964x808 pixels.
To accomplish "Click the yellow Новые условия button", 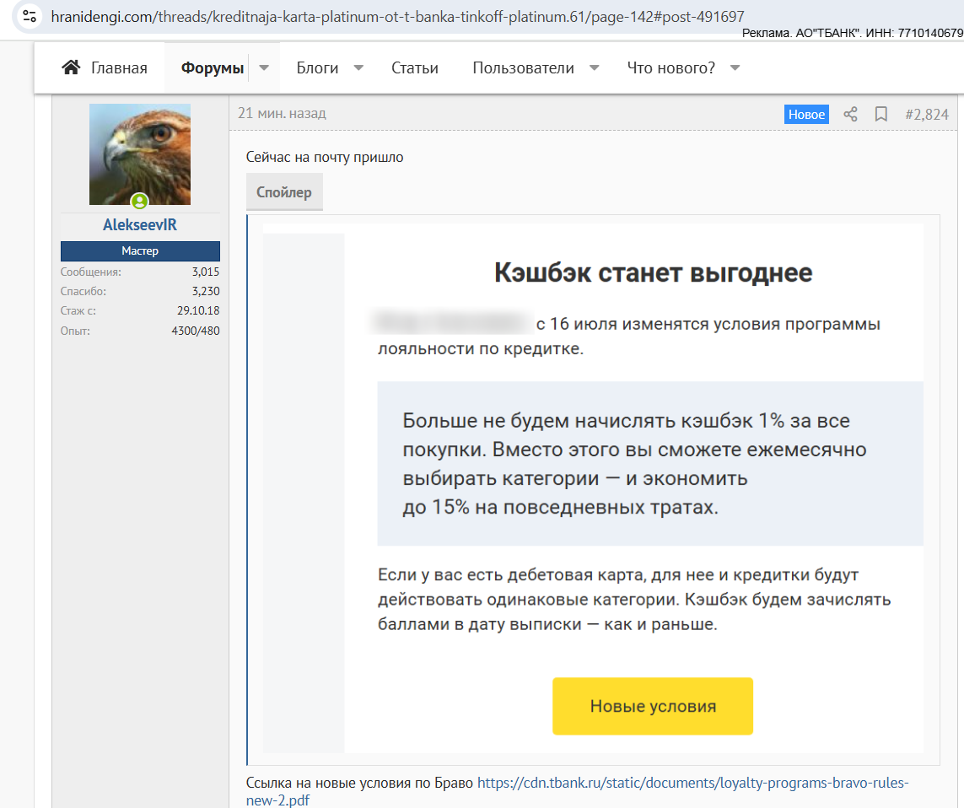I will tap(652, 706).
